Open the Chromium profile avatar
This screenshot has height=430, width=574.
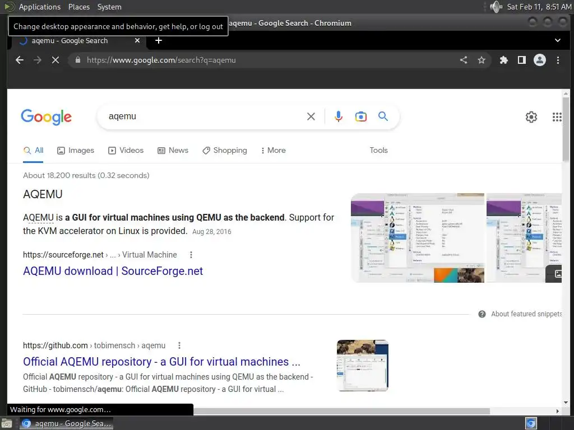pos(540,60)
